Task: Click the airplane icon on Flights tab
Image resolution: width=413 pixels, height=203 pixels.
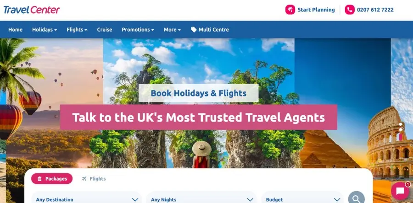Action: [x=84, y=179]
